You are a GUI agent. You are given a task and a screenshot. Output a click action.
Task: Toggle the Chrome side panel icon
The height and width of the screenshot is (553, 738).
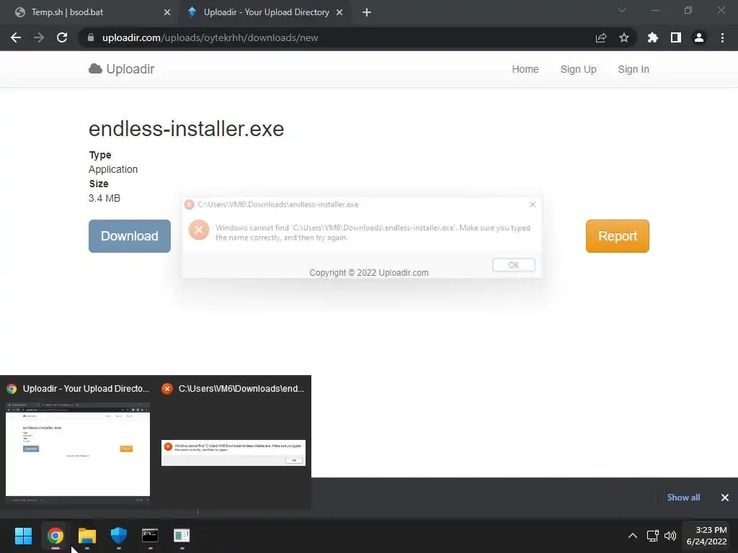pyautogui.click(x=676, y=37)
